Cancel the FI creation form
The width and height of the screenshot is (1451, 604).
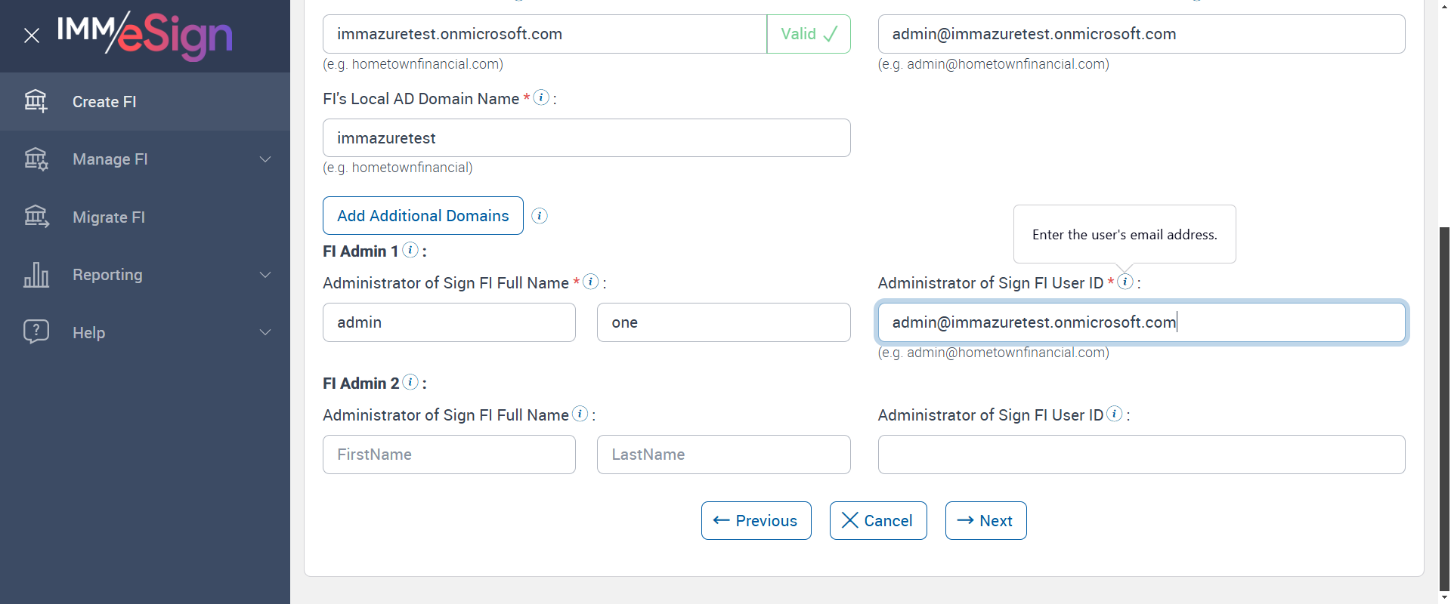click(877, 521)
